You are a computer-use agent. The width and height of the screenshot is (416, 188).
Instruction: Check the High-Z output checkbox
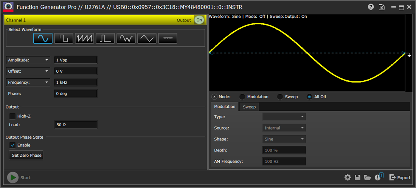point(12,116)
